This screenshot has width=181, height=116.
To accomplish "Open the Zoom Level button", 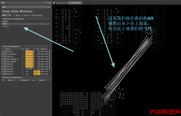I will pyautogui.click(x=26, y=11).
